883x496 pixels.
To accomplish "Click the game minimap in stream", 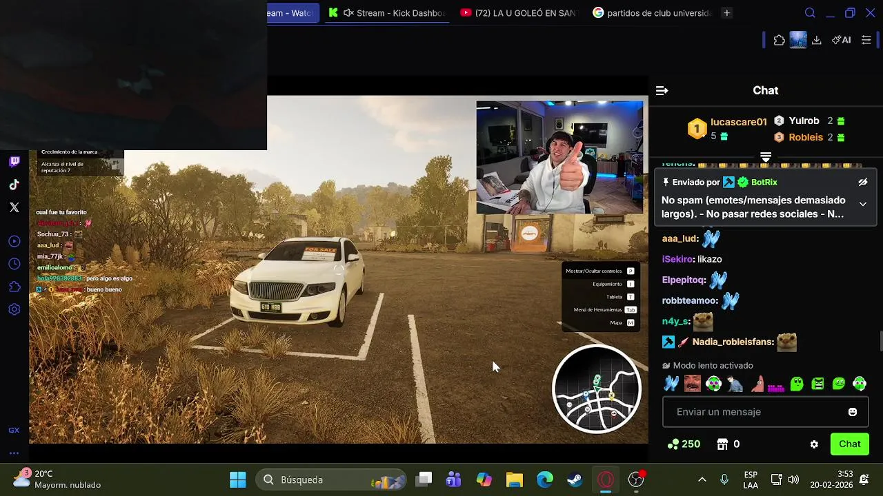I will pyautogui.click(x=597, y=389).
